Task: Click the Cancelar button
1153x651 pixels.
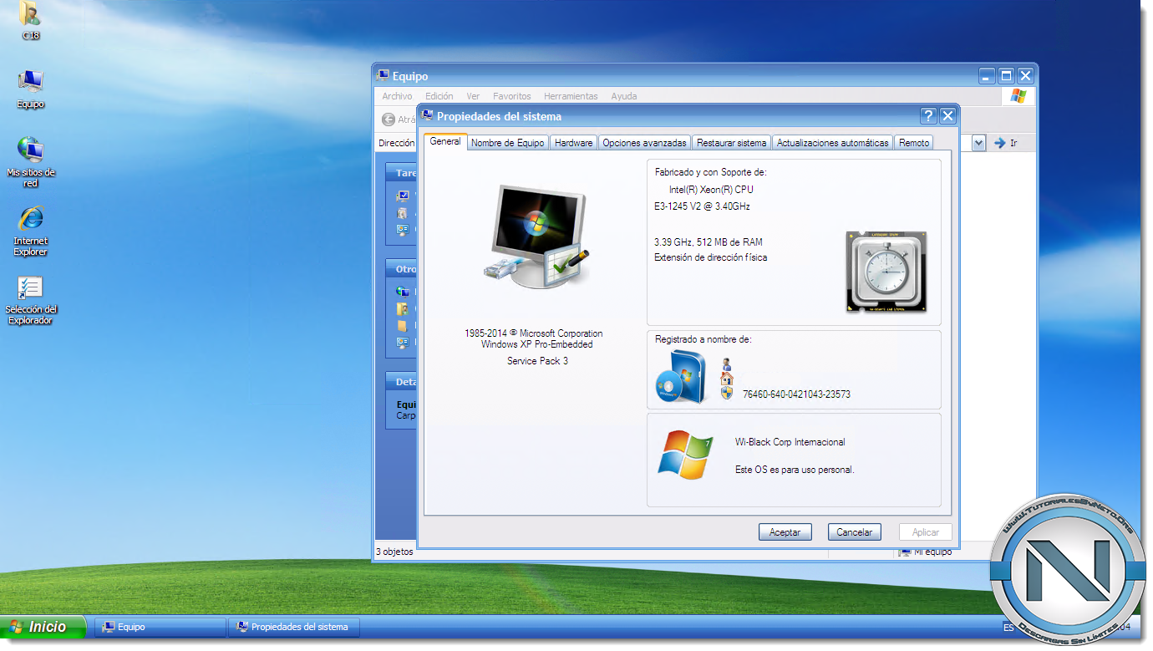Action: point(854,531)
